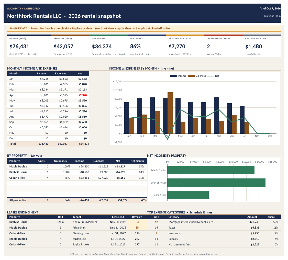Select the 'As of Oct 7, 2026' date text

point(270,9)
